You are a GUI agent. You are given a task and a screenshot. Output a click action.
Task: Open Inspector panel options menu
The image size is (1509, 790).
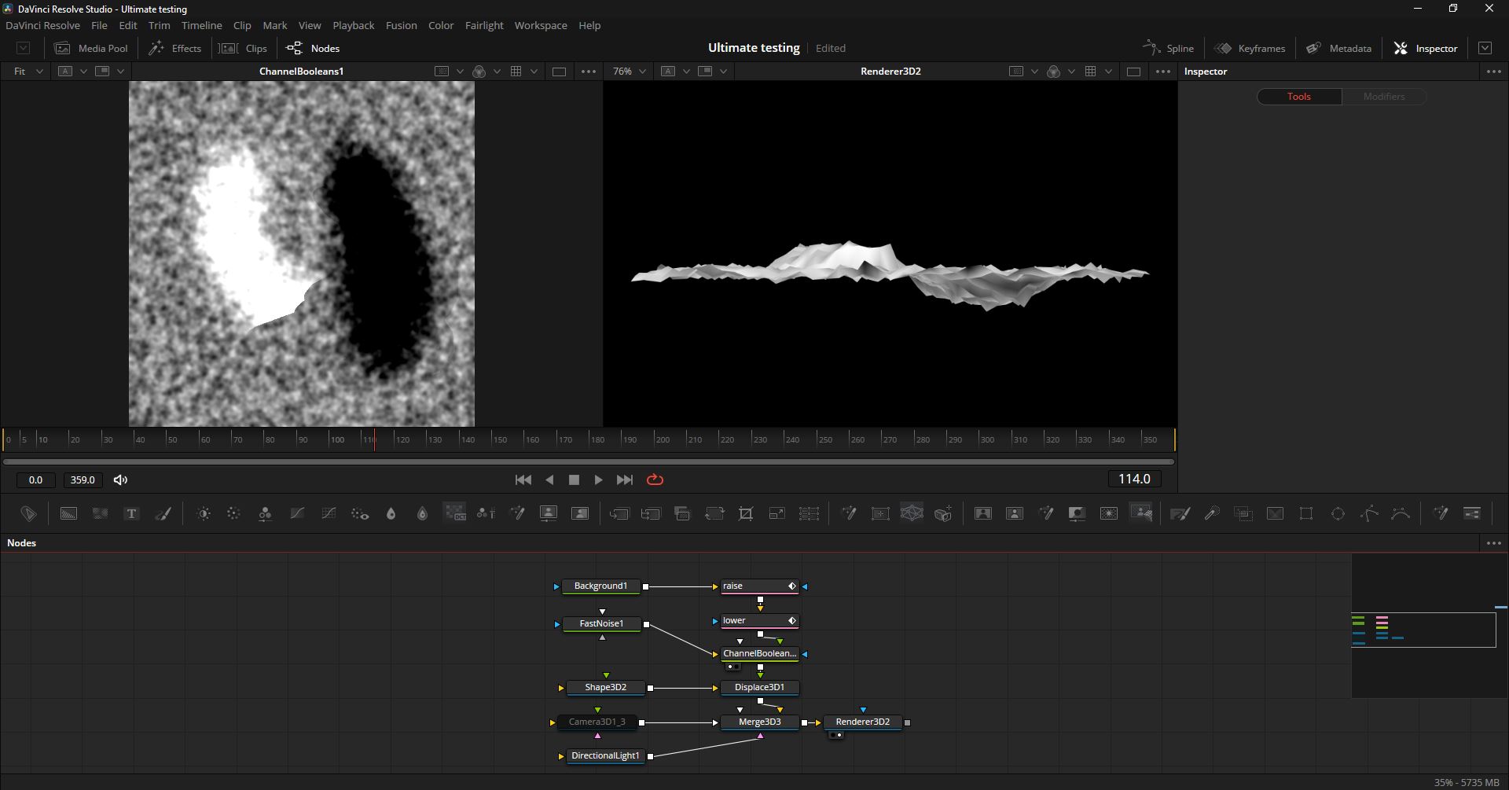click(1493, 71)
